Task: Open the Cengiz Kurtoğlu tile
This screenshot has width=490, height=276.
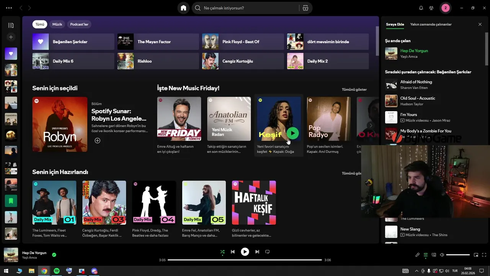Action: (243, 61)
